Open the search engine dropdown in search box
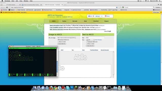Screen dimensions: 162x91 click(x=123, y=7)
